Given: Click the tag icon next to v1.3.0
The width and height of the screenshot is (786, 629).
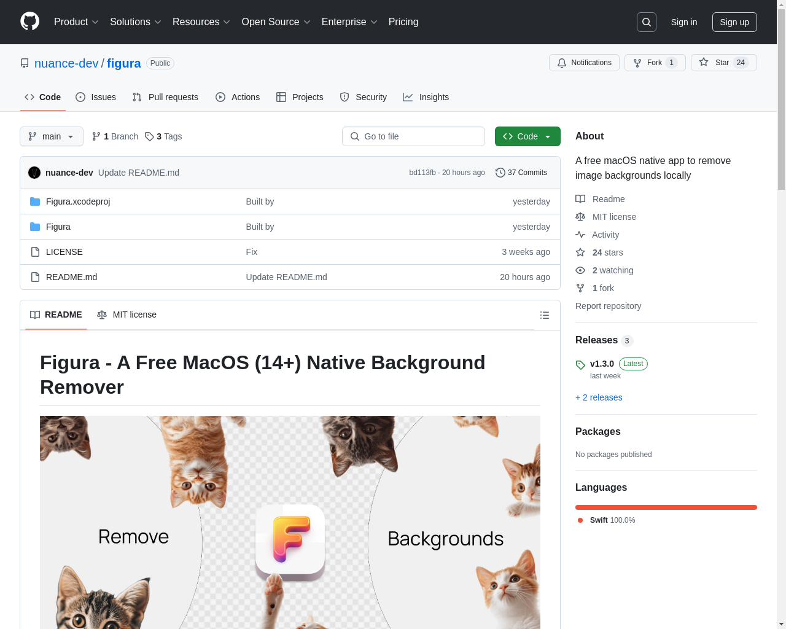Looking at the screenshot, I should pos(580,365).
